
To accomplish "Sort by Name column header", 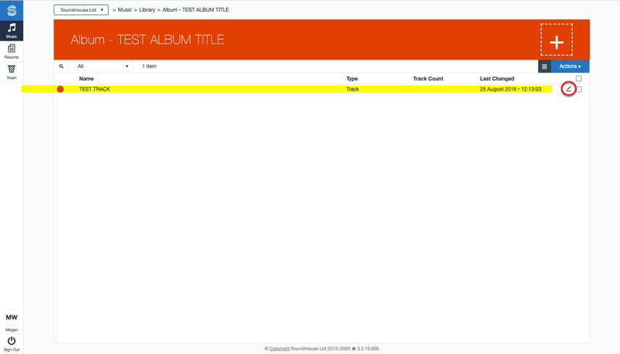I will (86, 79).
